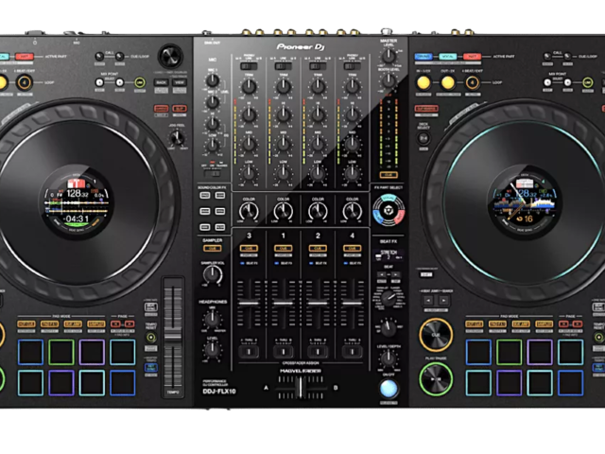
Task: Select red INST segment in FX Part Select
Action: 400,218
